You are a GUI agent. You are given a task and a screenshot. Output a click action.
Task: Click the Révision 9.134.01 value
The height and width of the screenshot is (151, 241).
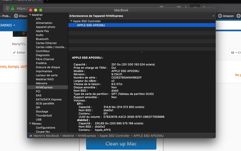(117, 74)
